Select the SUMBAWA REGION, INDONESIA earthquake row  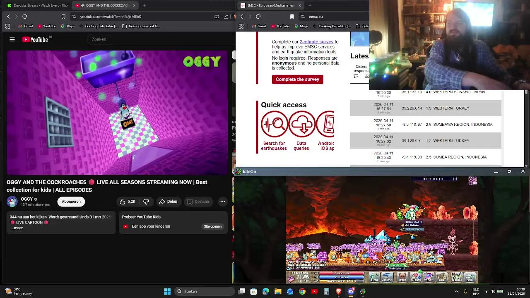click(426, 124)
